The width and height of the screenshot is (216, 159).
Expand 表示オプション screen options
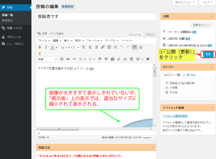click(x=185, y=2)
